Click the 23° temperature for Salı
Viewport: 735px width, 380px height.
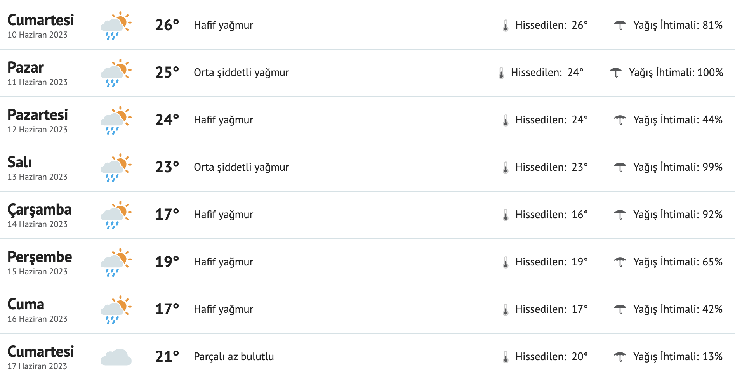[167, 167]
